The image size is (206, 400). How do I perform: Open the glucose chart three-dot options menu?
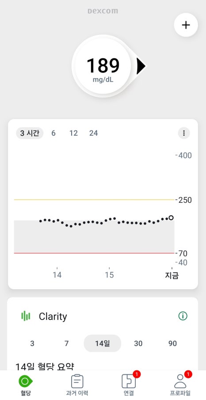click(x=184, y=133)
